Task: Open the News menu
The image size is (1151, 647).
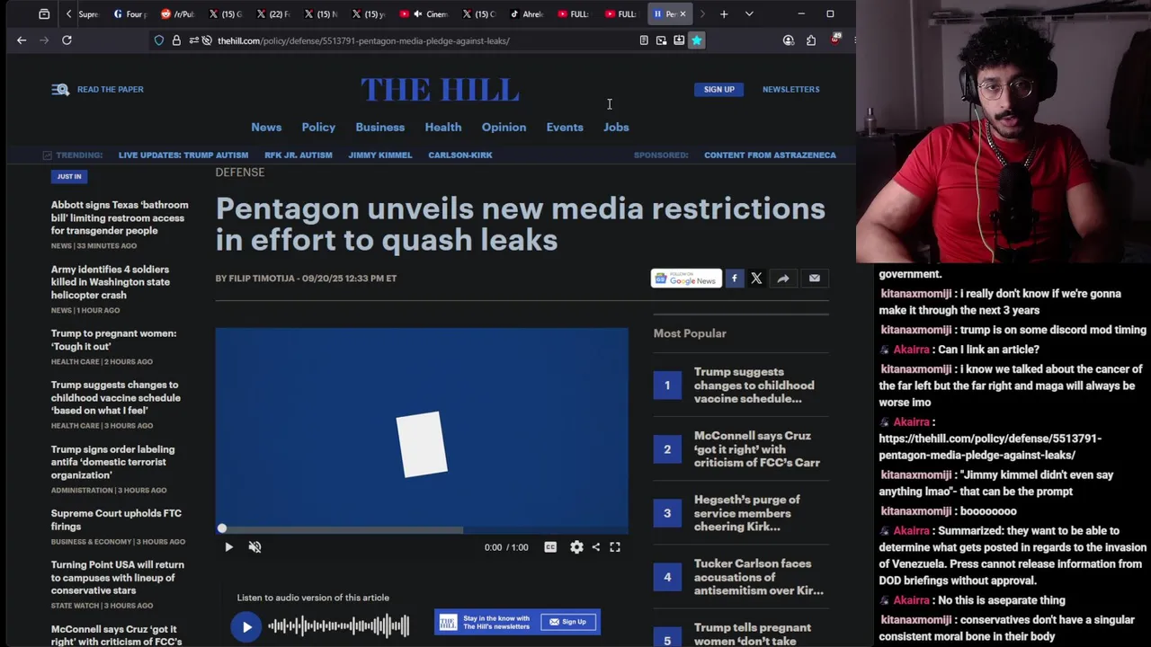Action: (x=266, y=127)
